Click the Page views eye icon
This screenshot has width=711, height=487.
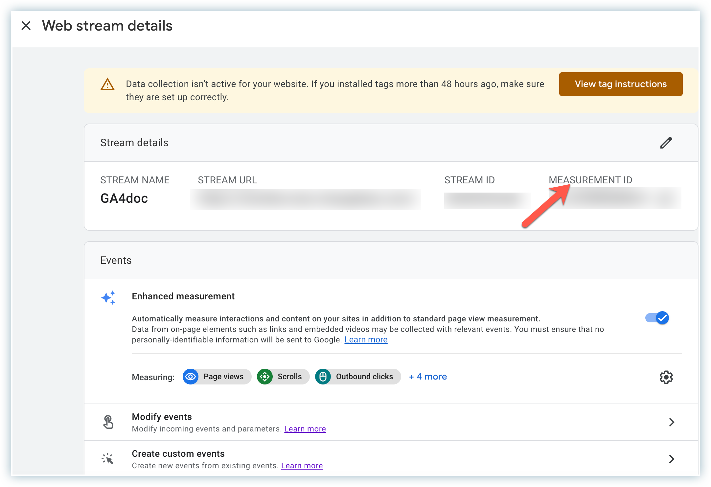coord(191,377)
